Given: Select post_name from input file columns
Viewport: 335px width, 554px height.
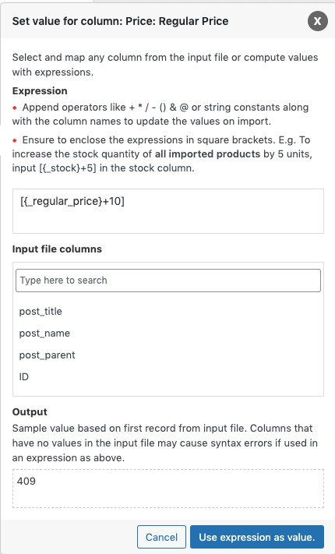Looking at the screenshot, I should click(44, 333).
